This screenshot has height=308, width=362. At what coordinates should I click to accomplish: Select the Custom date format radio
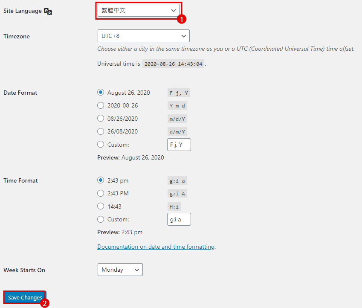[x=101, y=145]
